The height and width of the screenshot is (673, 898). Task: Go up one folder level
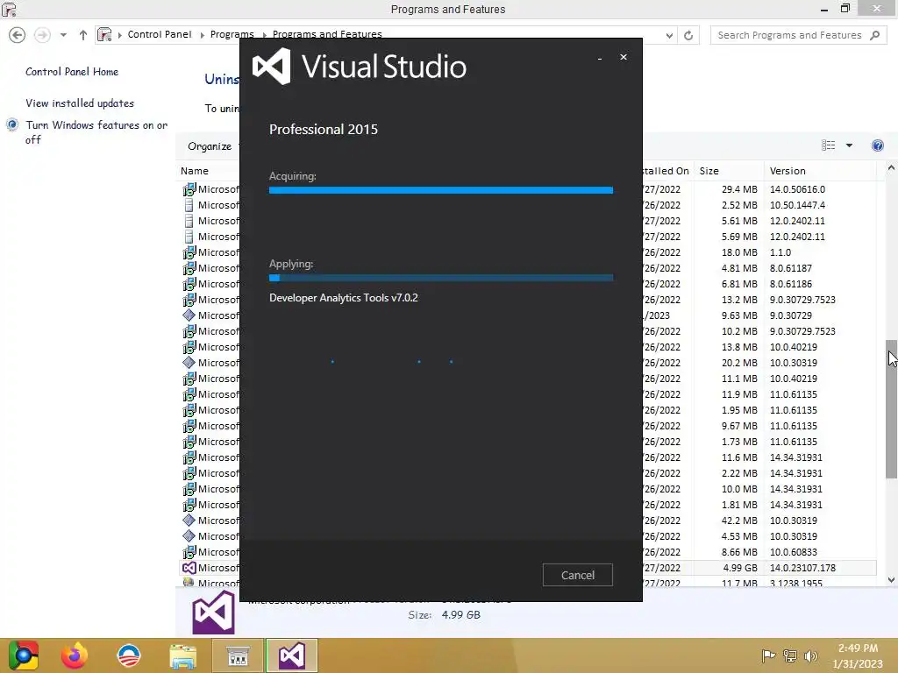tap(83, 35)
